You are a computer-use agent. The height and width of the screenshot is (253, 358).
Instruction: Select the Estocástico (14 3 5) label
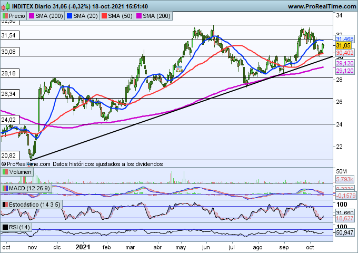click(x=35, y=205)
